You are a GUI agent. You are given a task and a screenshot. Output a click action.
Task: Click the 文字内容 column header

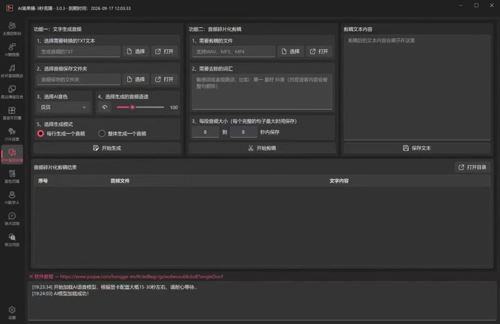(339, 181)
